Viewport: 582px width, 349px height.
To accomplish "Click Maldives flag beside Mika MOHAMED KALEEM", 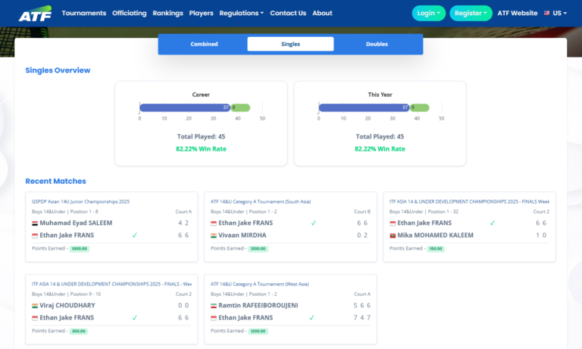I will (393, 235).
